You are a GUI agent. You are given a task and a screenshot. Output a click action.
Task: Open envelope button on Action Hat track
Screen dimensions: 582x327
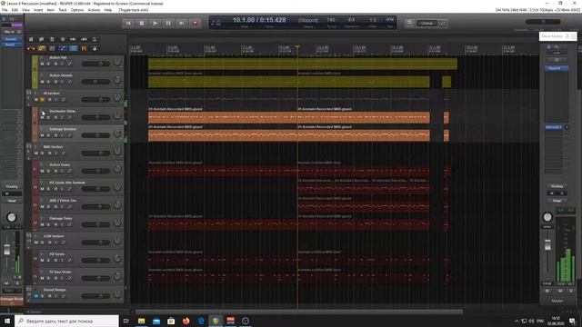pyautogui.click(x=69, y=64)
